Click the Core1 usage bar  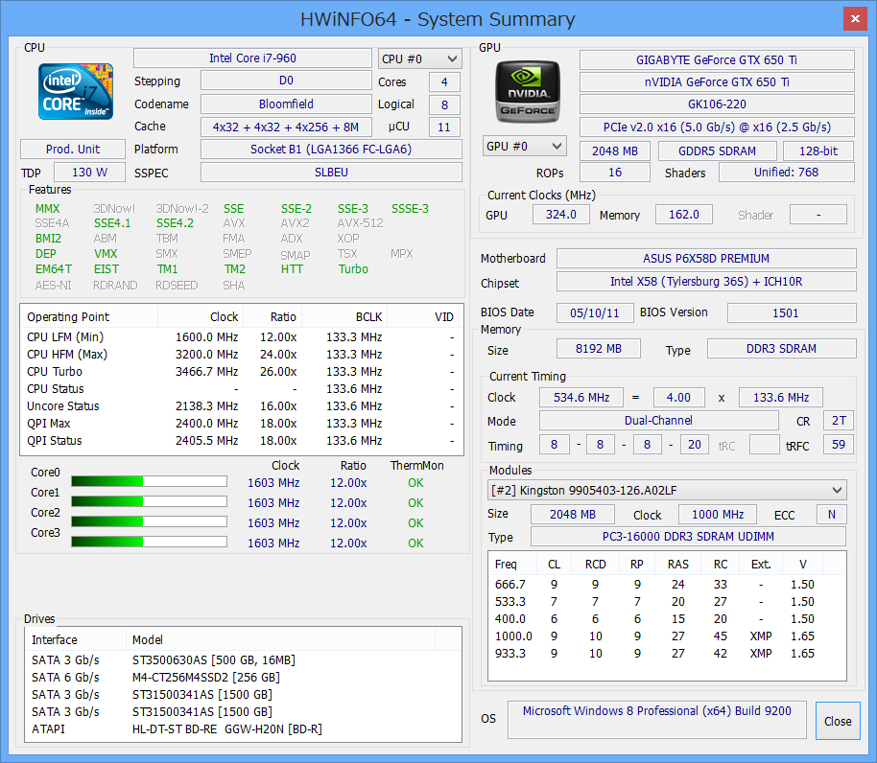(149, 501)
